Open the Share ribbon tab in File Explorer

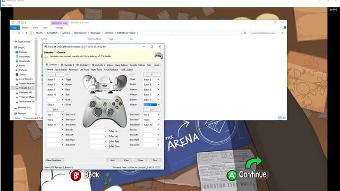(35, 28)
